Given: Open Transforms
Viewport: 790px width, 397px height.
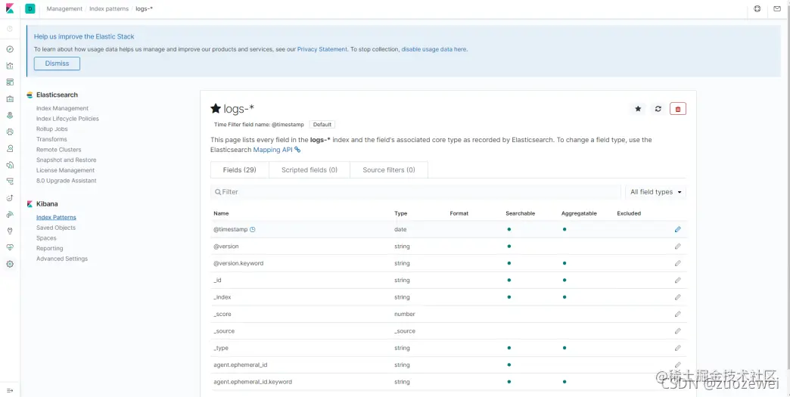Looking at the screenshot, I should click(x=51, y=139).
